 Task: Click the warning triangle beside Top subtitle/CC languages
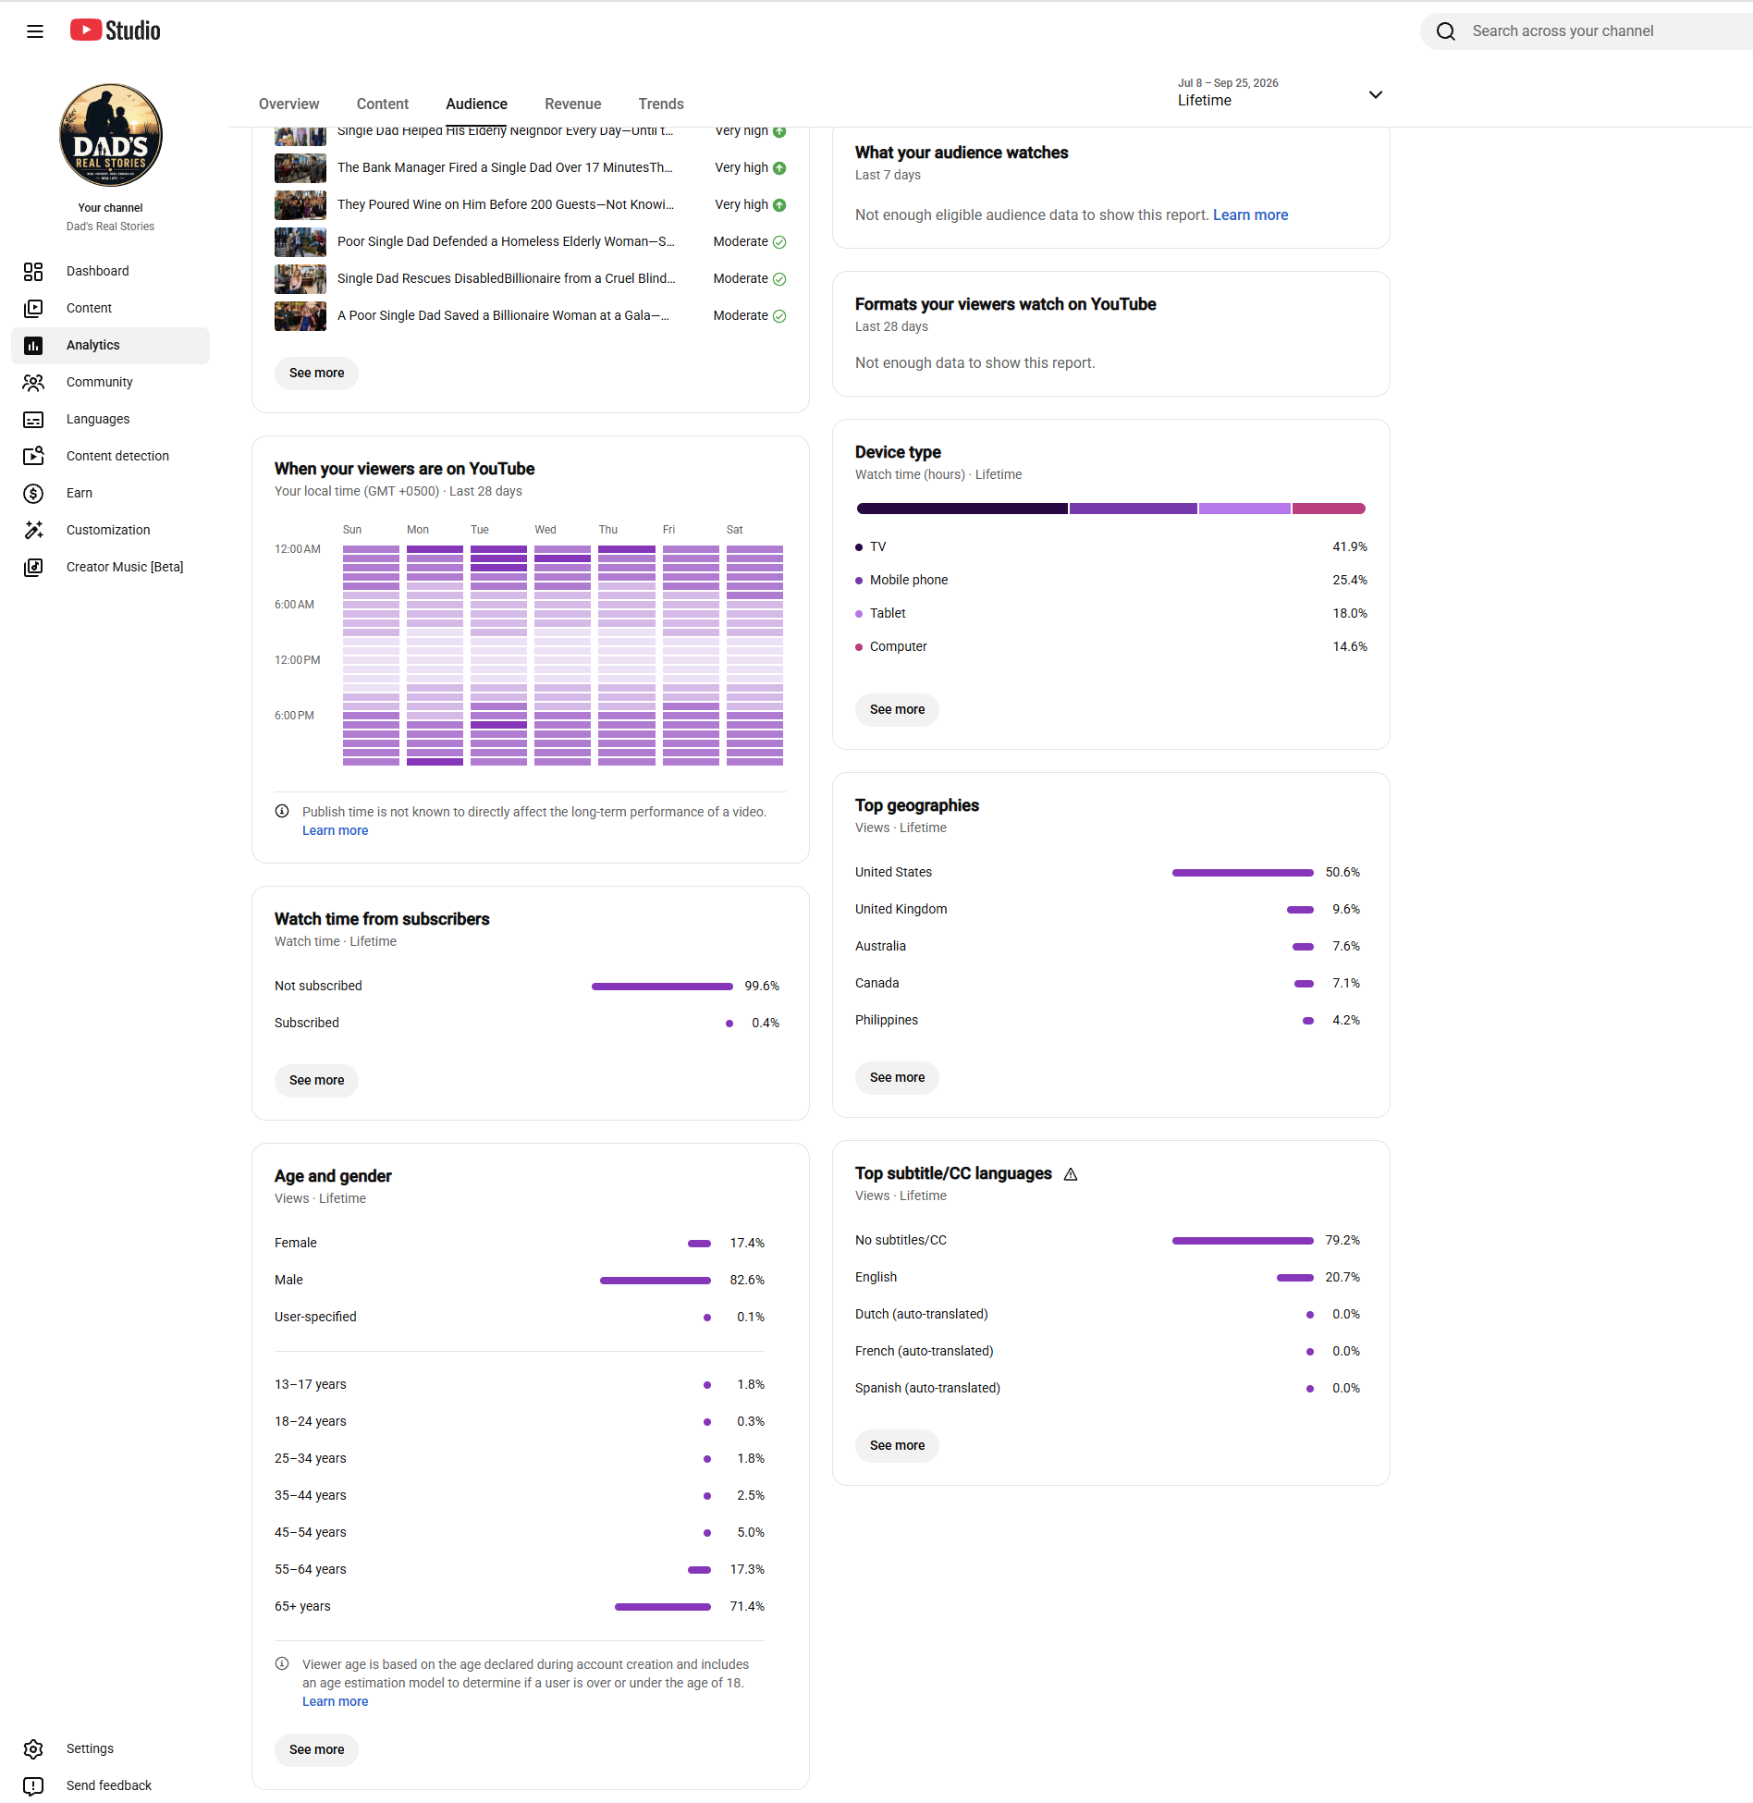click(1071, 1174)
